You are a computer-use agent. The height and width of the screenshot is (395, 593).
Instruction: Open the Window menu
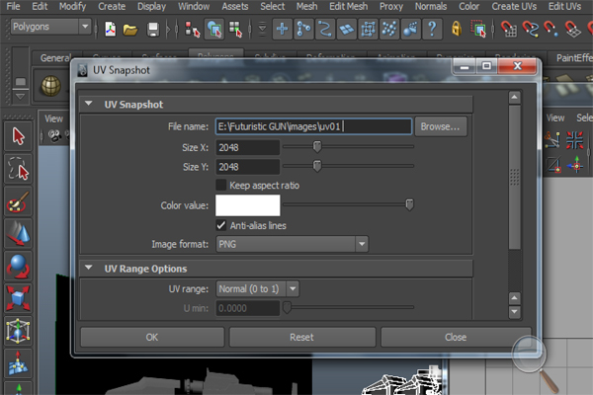point(194,7)
